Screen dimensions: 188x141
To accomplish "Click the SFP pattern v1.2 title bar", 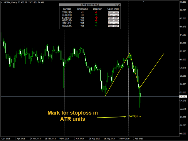I will pos(90,5).
